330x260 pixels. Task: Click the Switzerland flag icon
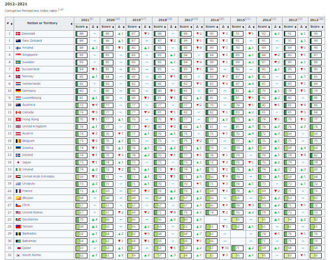tap(18, 69)
